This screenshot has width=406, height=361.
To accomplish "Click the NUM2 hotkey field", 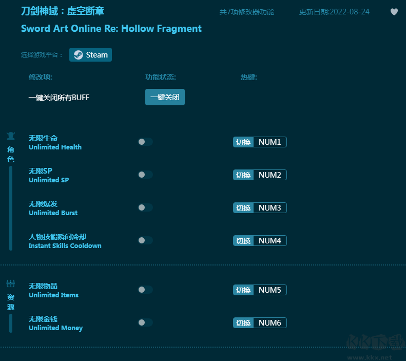I will (269, 175).
